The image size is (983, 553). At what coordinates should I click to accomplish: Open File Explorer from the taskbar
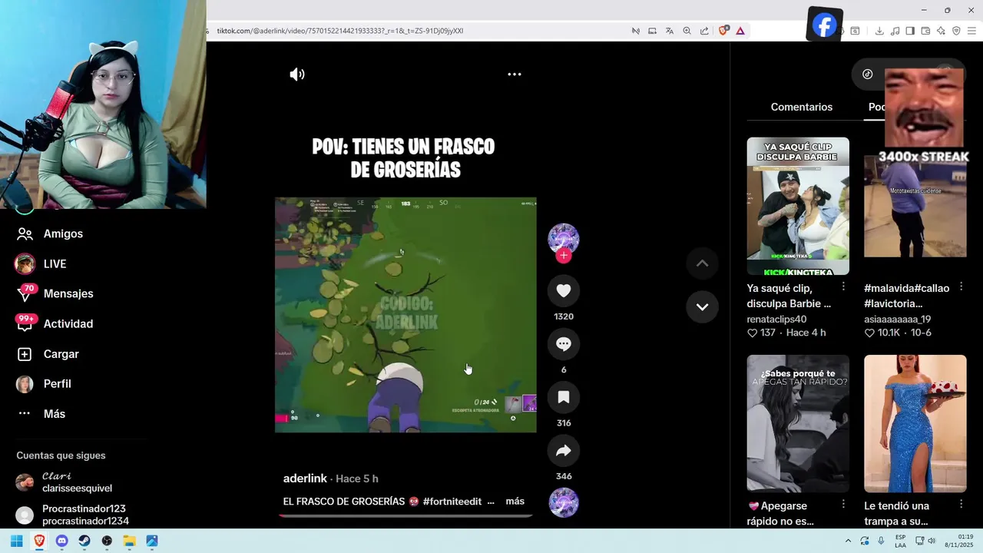[x=130, y=541]
